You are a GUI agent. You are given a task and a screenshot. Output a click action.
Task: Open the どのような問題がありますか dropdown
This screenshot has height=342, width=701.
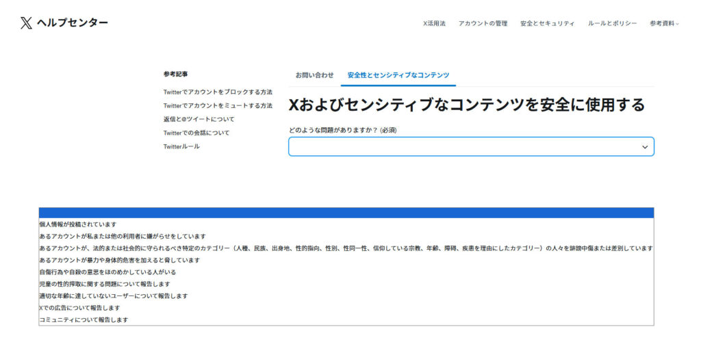point(466,146)
